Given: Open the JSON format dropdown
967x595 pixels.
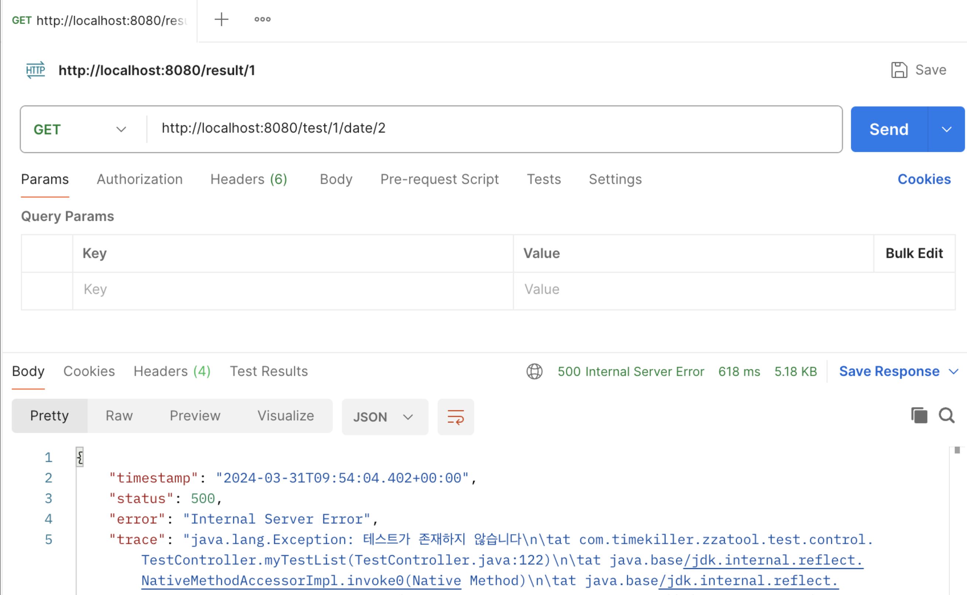Looking at the screenshot, I should 384,417.
